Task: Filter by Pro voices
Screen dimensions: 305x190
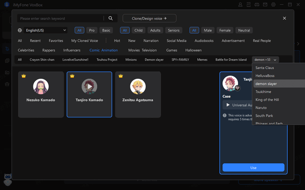Action: (92, 30)
